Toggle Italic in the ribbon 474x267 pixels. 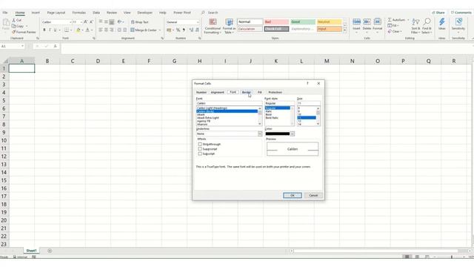(50, 30)
